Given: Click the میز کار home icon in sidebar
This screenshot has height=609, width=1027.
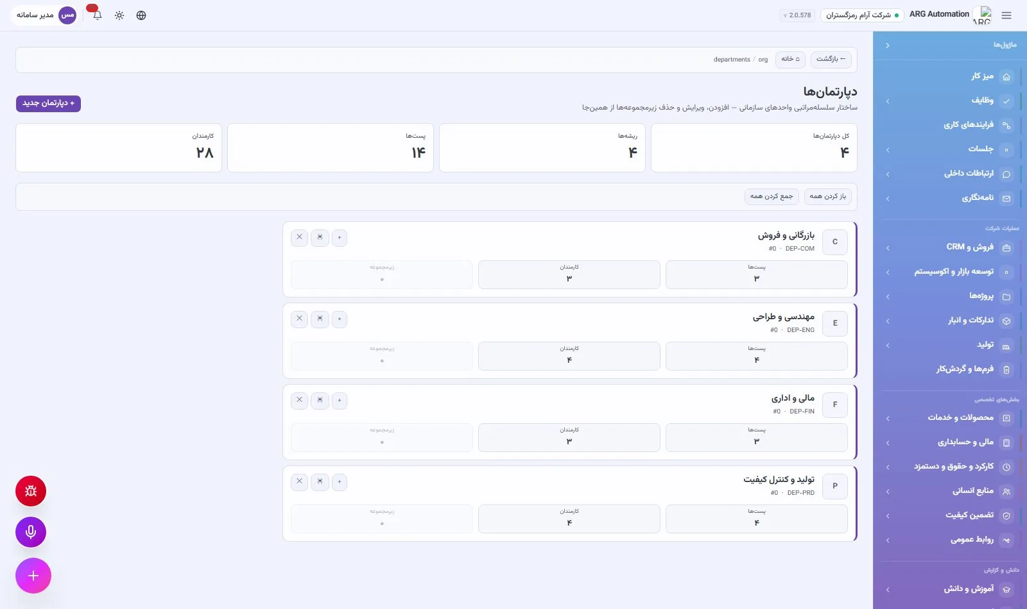Looking at the screenshot, I should [1006, 77].
